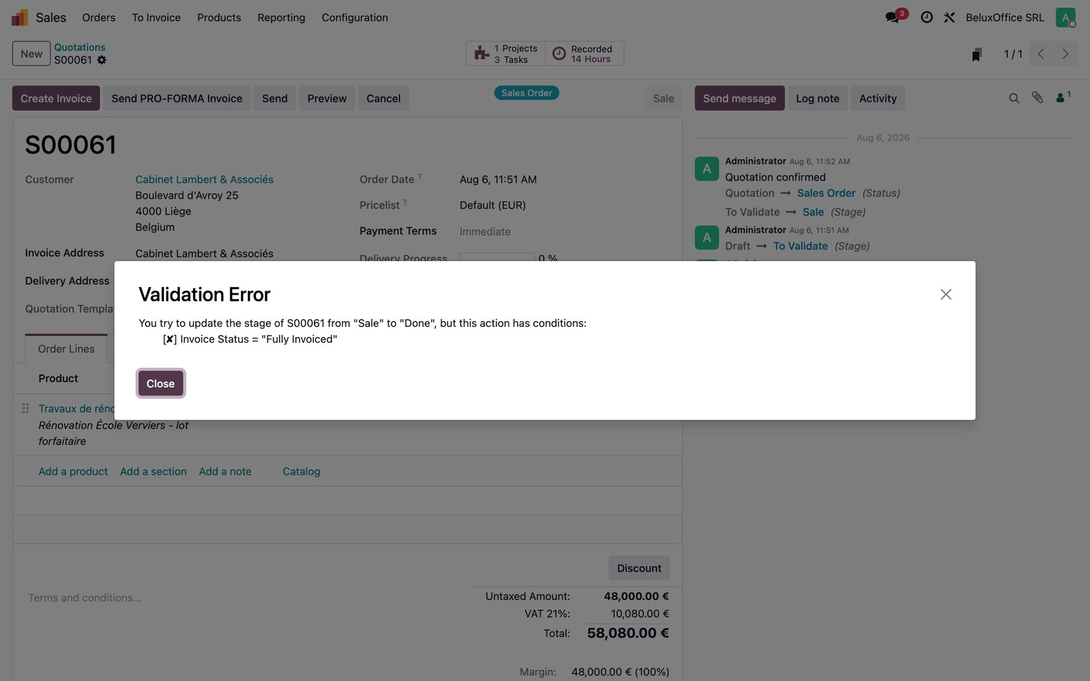Screen dimensions: 1090x681
Task: Open the Recorded 14 Hours stat button
Action: (x=585, y=54)
